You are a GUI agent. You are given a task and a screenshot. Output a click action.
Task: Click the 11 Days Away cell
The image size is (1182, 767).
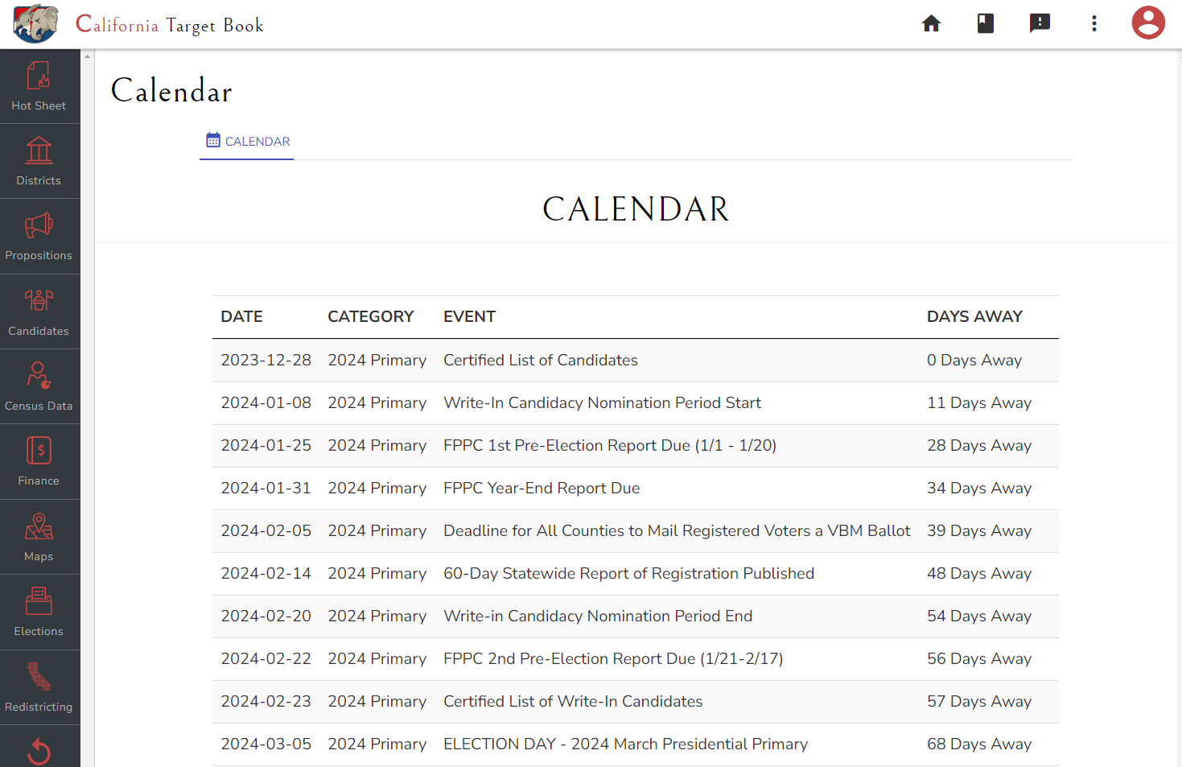pos(979,403)
